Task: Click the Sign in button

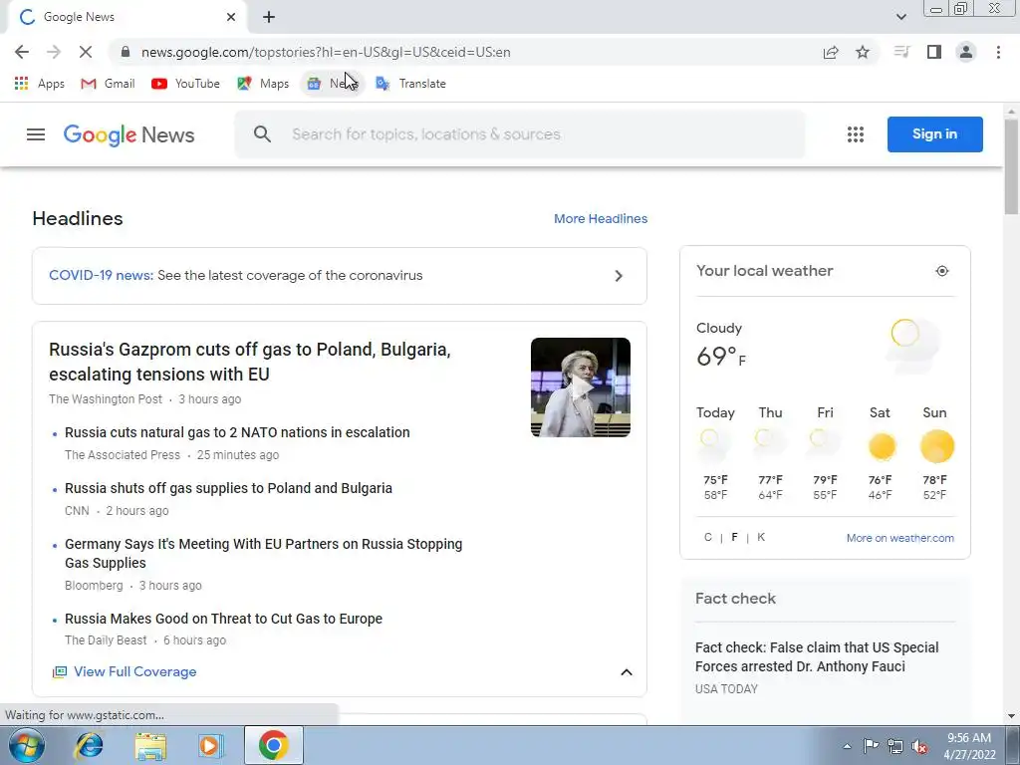Action: (934, 134)
